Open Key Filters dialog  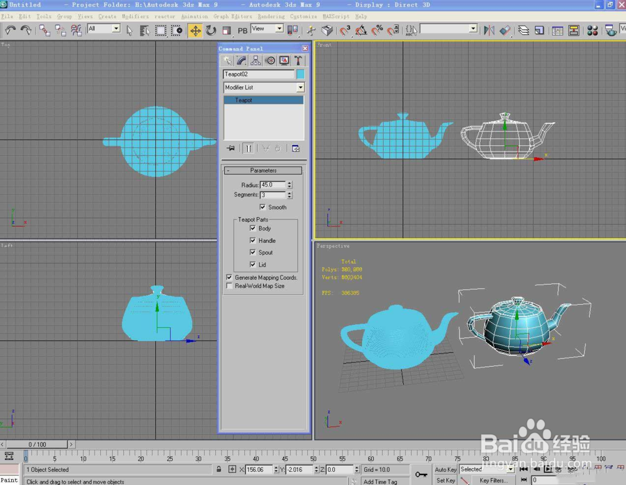(x=493, y=480)
